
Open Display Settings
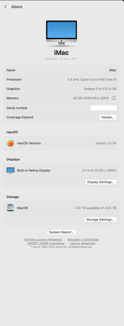pos(101,182)
